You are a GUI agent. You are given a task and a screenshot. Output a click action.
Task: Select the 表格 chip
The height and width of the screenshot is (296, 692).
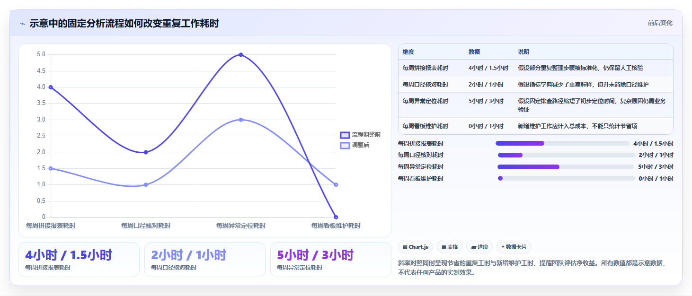(449, 247)
